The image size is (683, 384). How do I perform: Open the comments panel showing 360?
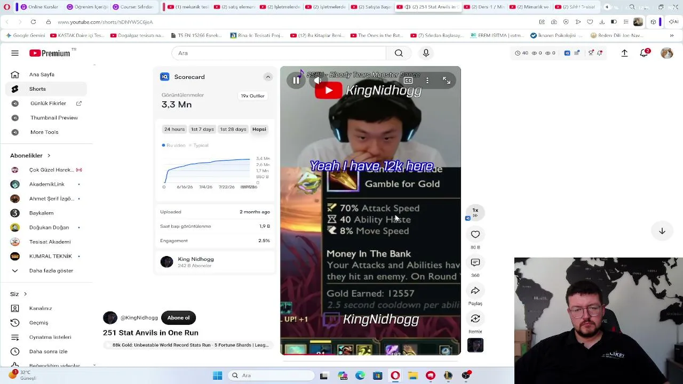click(x=475, y=262)
